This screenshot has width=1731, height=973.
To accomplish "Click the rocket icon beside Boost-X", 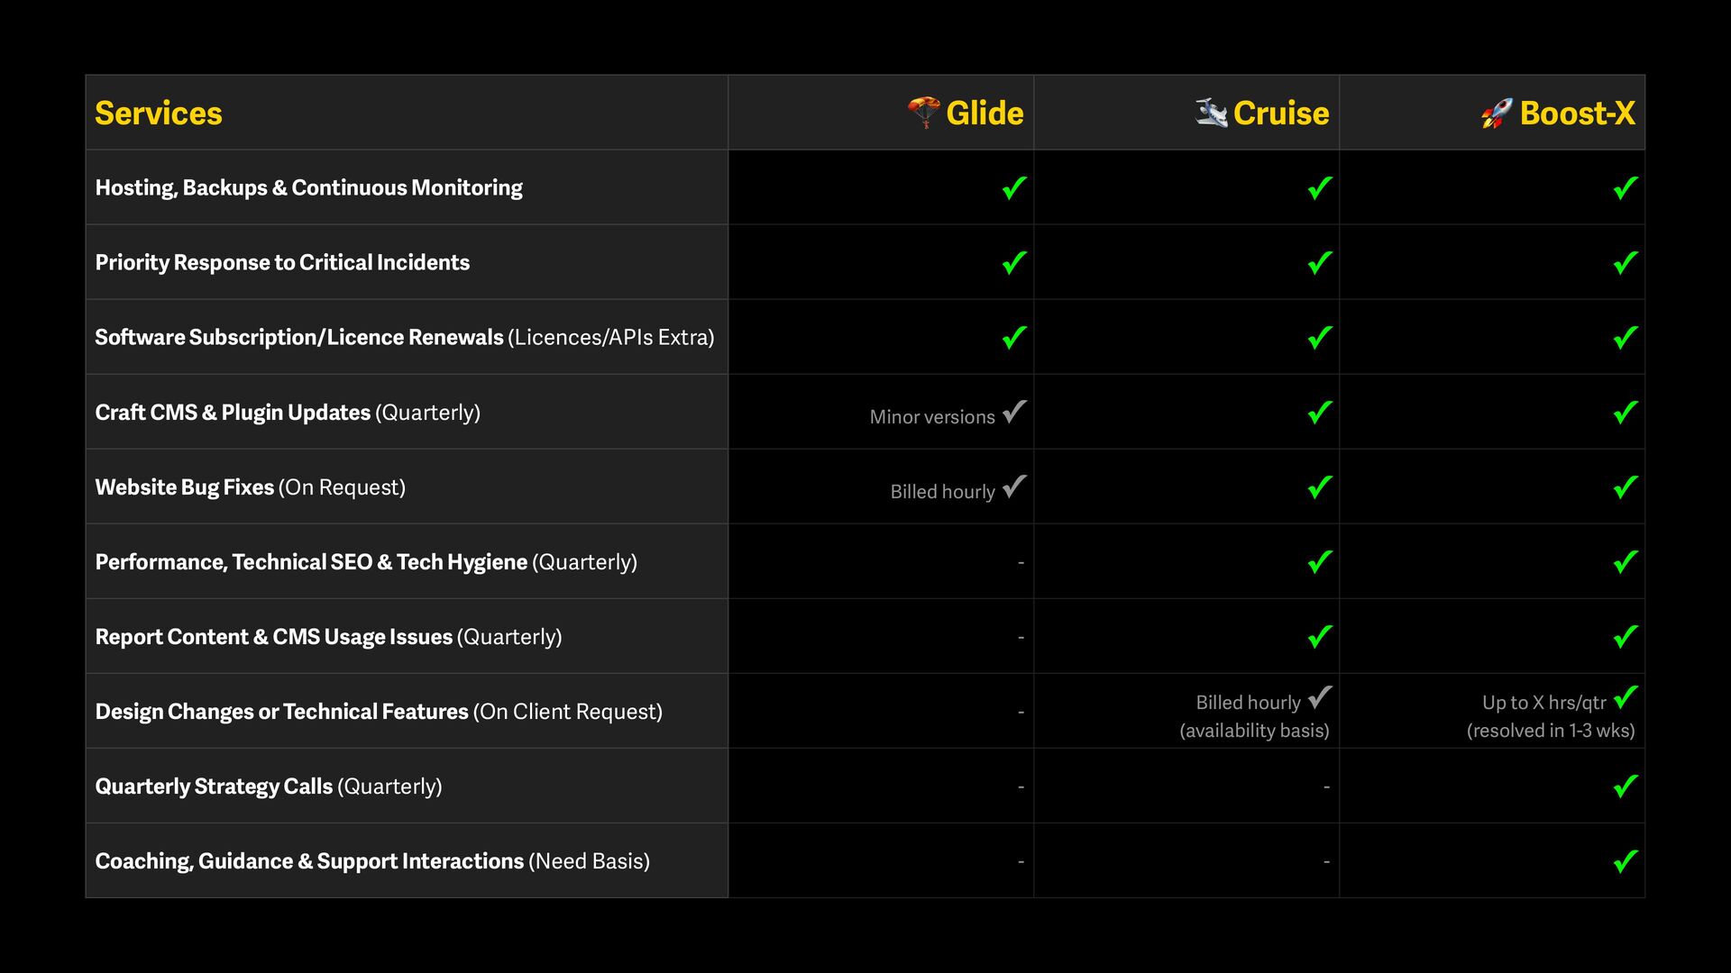I will 1497,114.
